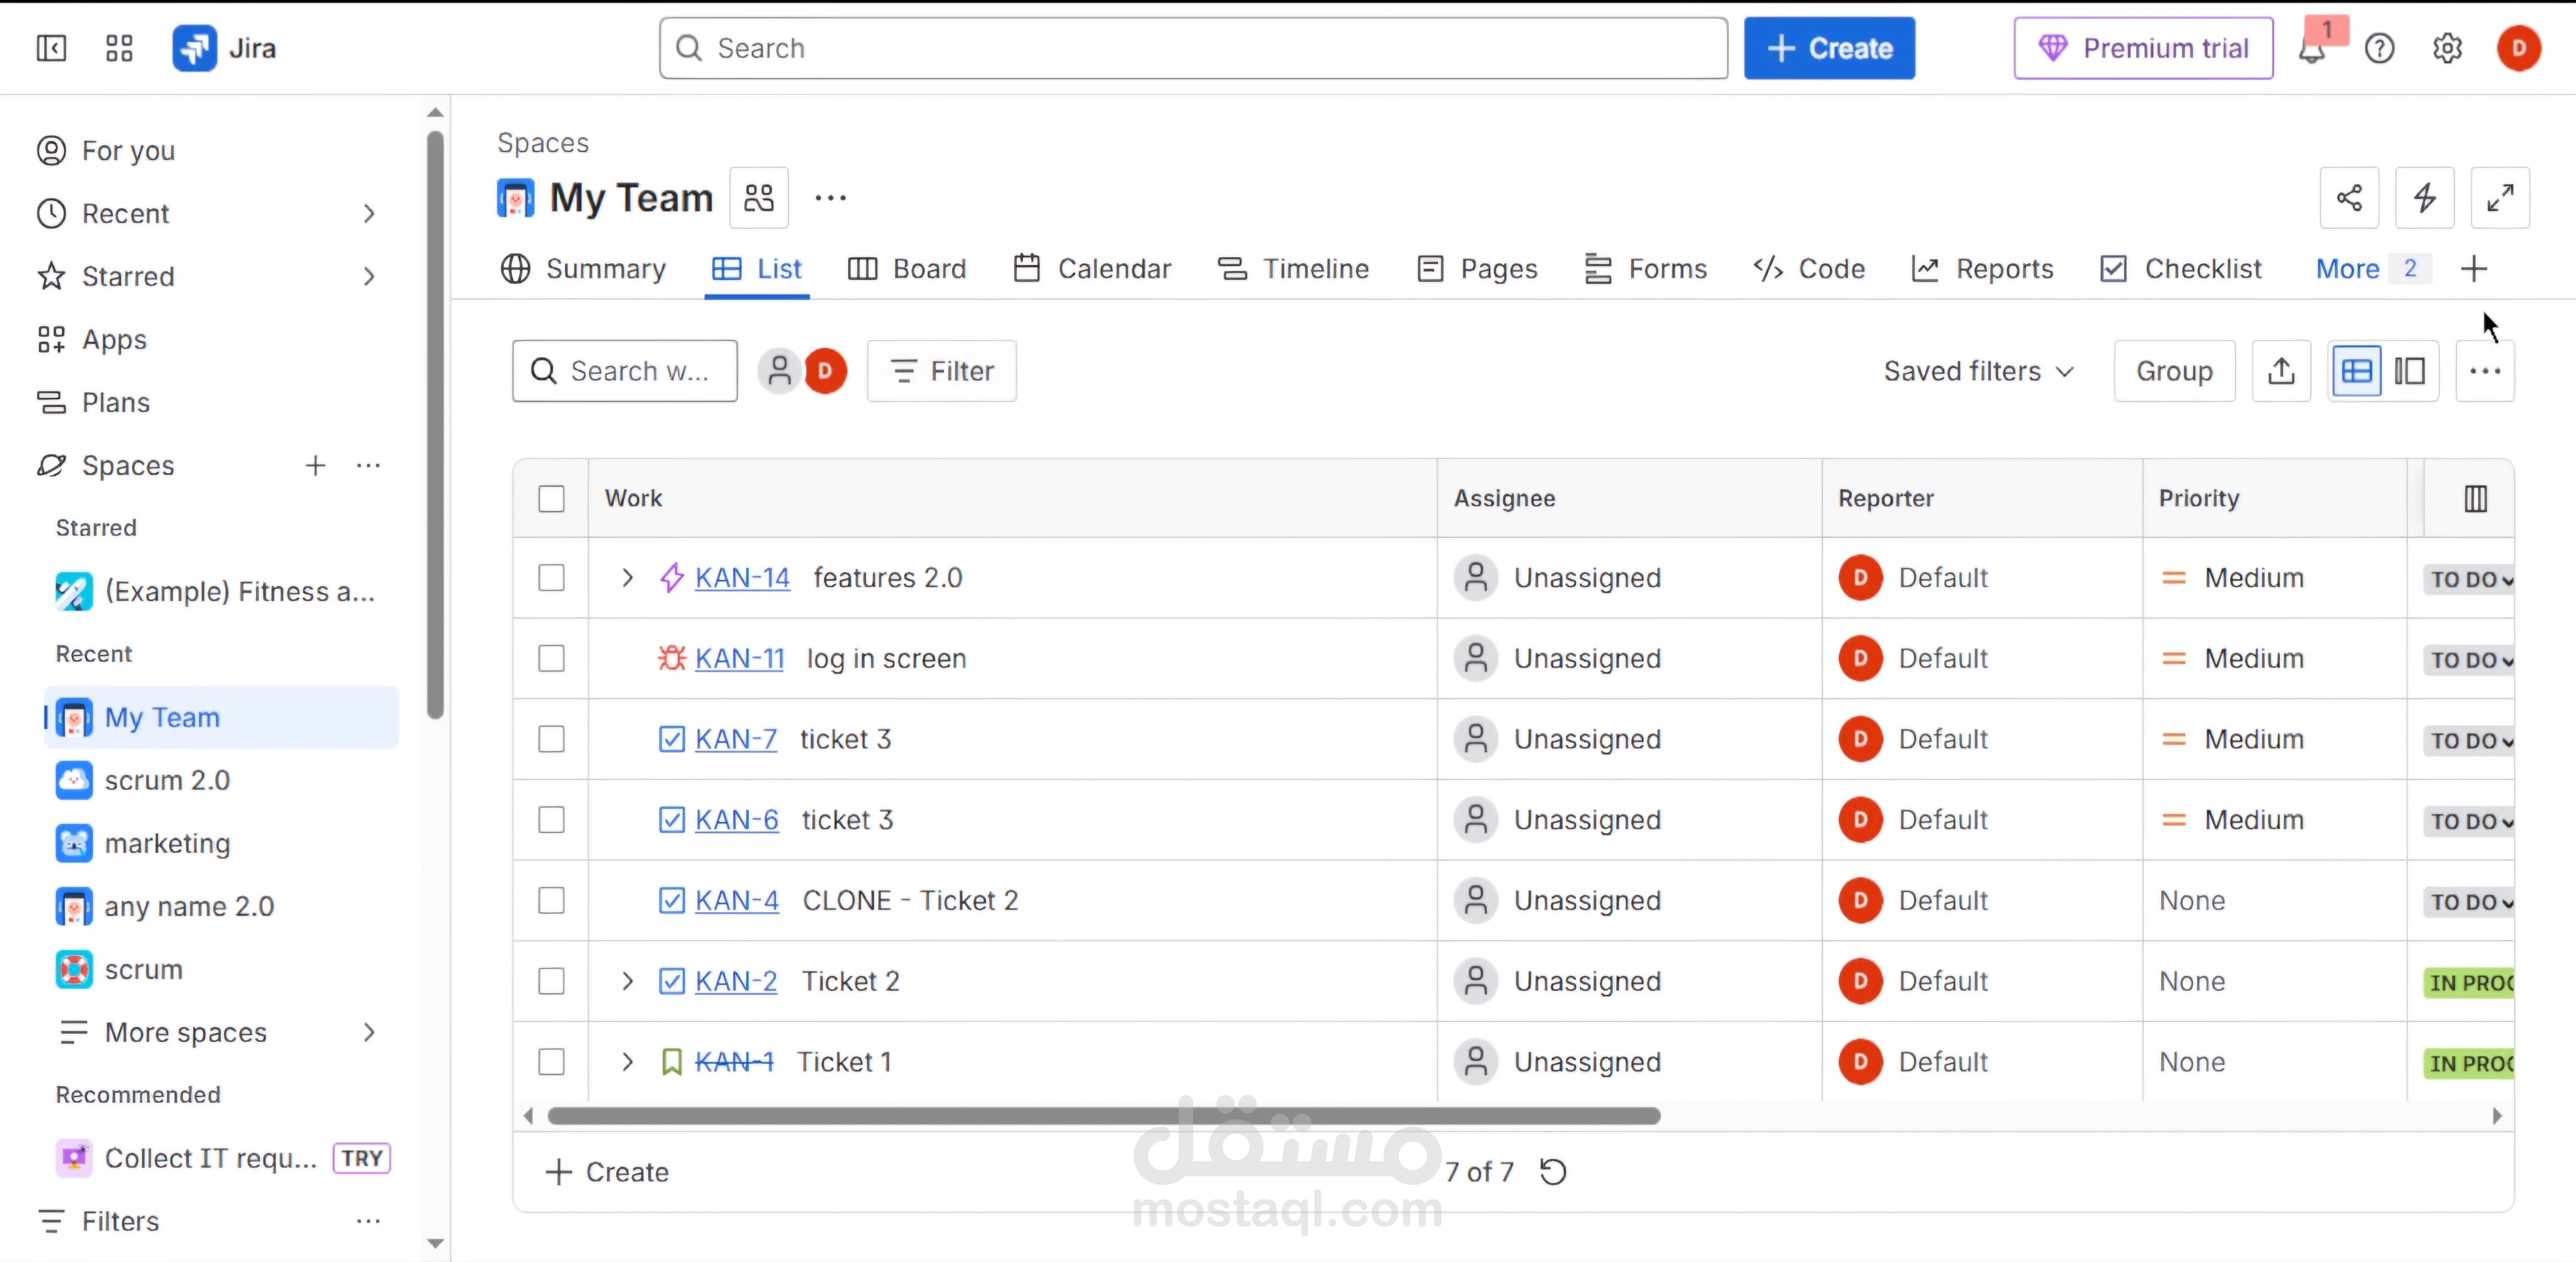Click the export upload icon
2576x1262 pixels.
pos(2281,371)
